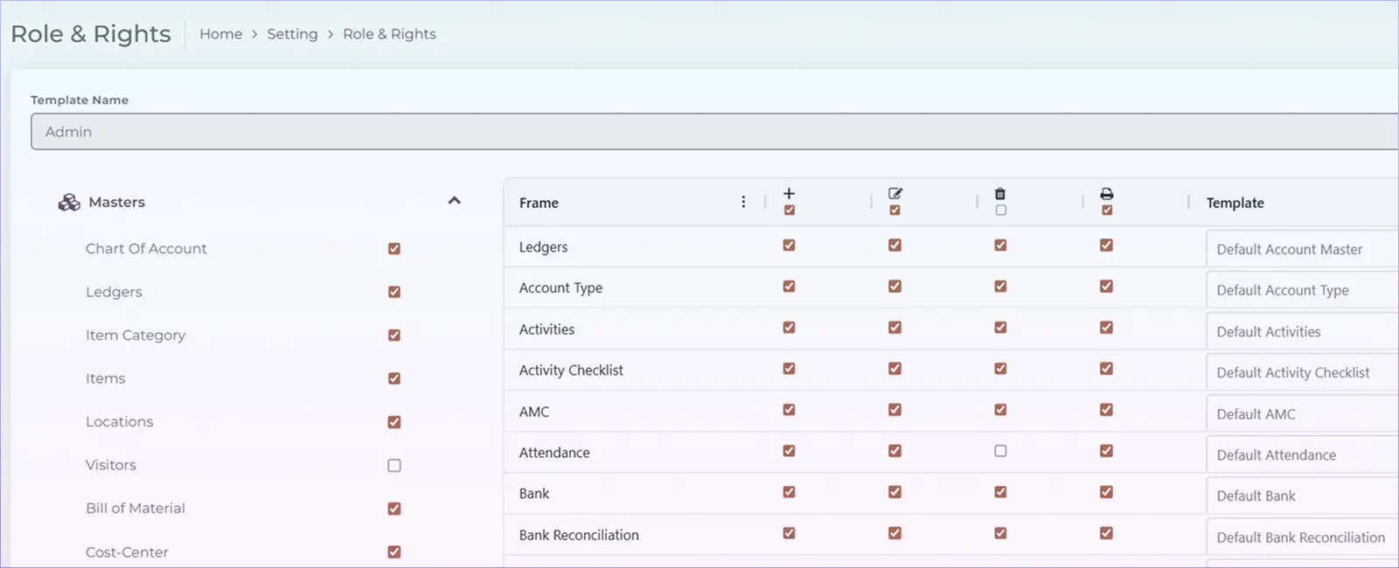
Task: Click the trash delete column icon
Action: 1000,193
